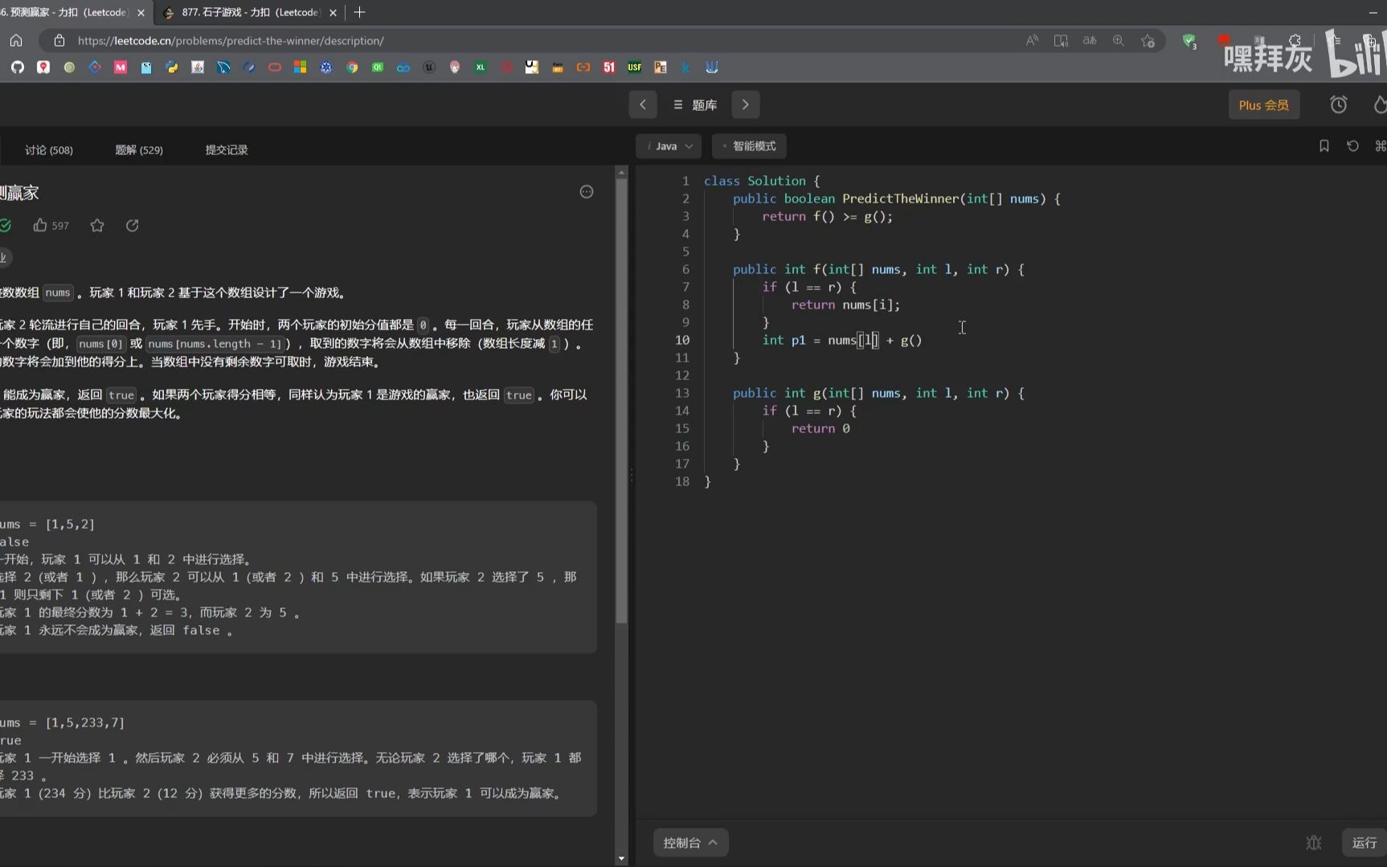Click the zoom magnifier icon in address bar
Viewport: 1387px width, 867px height.
1119,40
